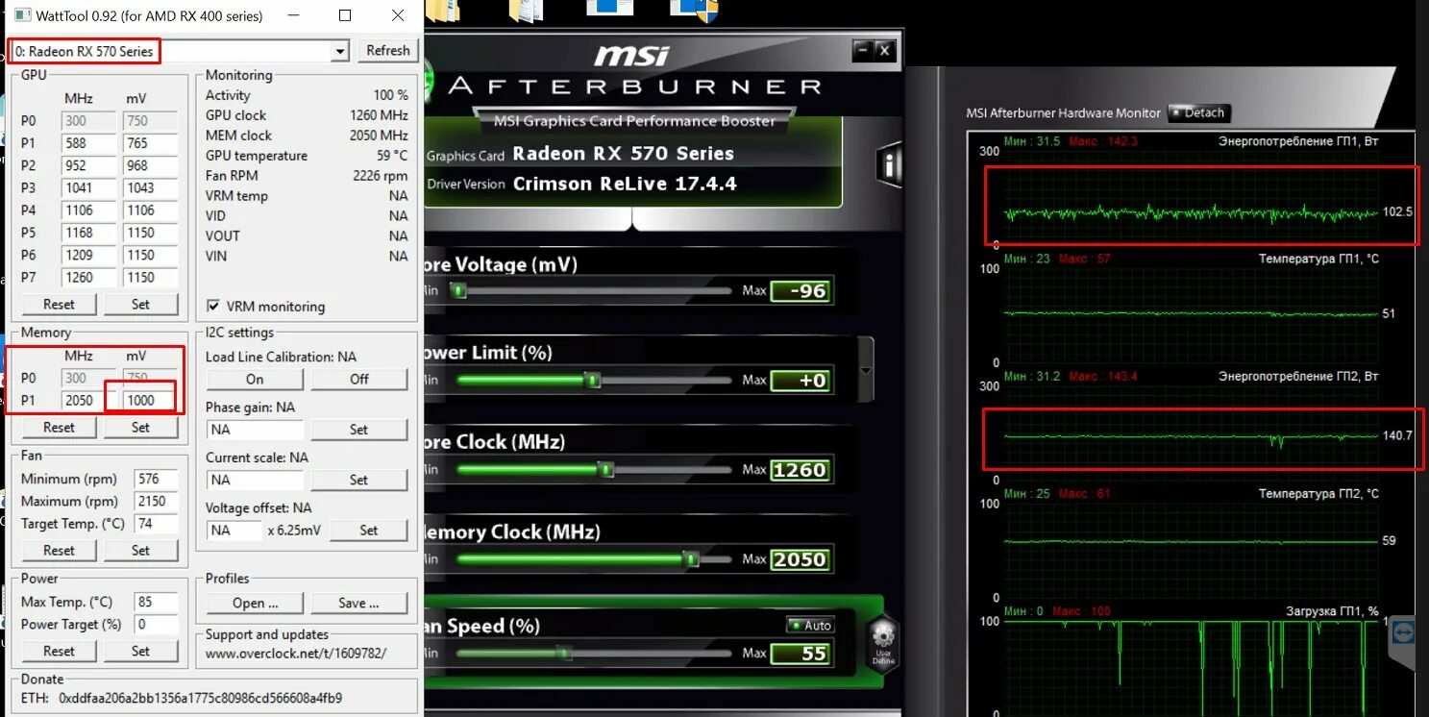This screenshot has width=1429, height=717.
Task: Click Set in the Memory section
Action: pyautogui.click(x=140, y=427)
